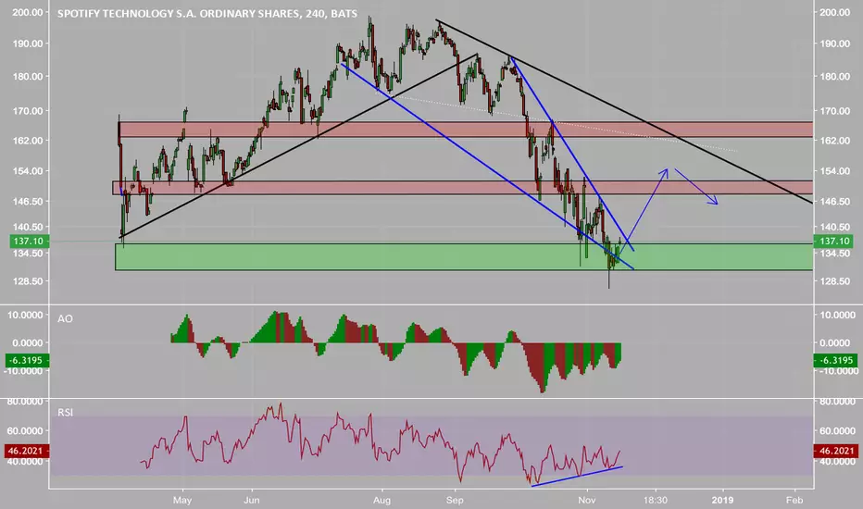Click the Aug label on the time axis
Screen dimensions: 863x509
pos(381,500)
